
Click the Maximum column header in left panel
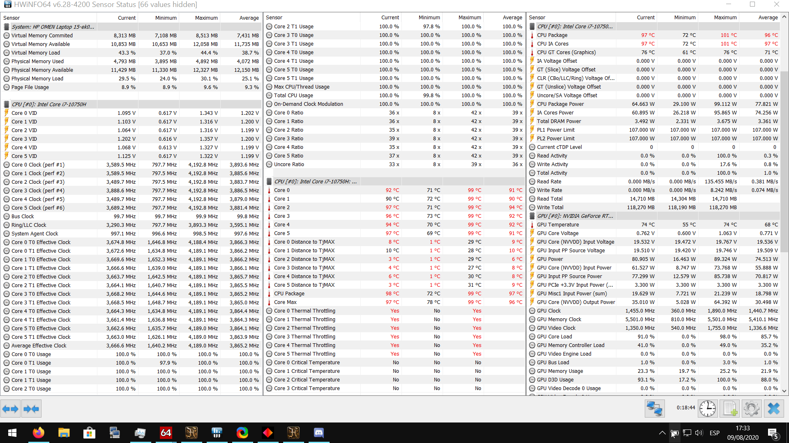point(206,18)
